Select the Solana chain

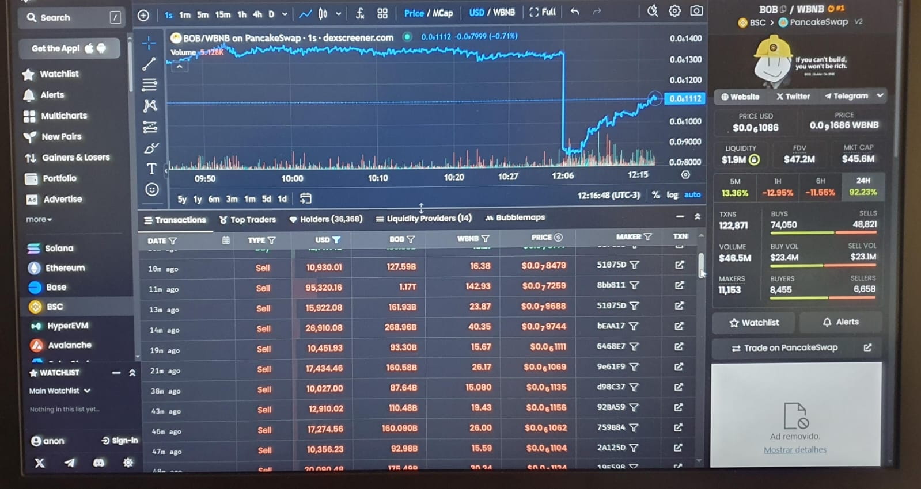tap(51, 249)
